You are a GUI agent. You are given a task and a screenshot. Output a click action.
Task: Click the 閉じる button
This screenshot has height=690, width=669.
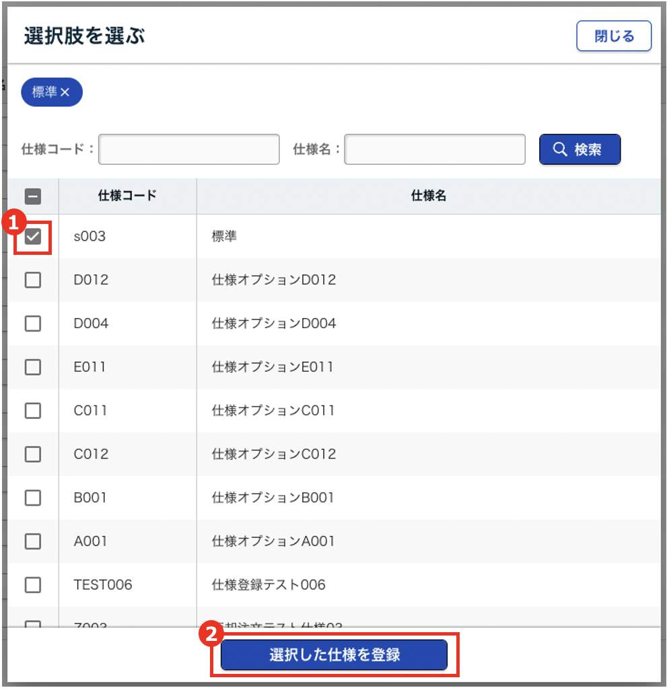614,36
